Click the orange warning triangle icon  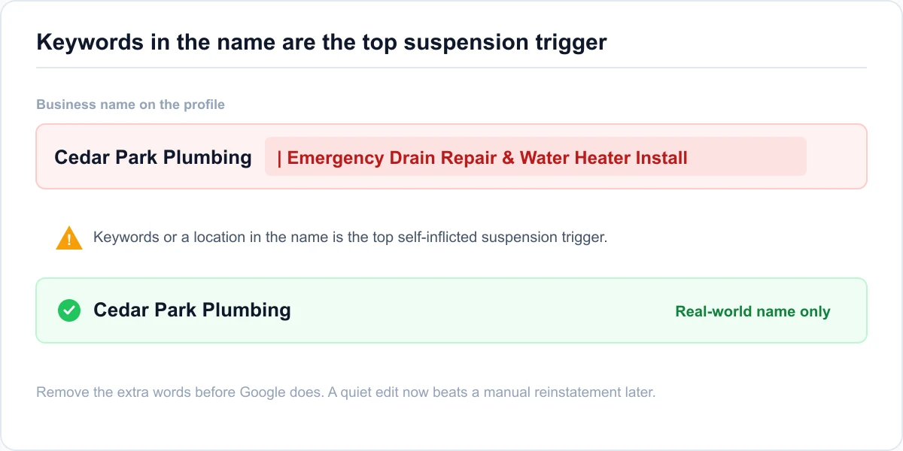pyautogui.click(x=69, y=238)
